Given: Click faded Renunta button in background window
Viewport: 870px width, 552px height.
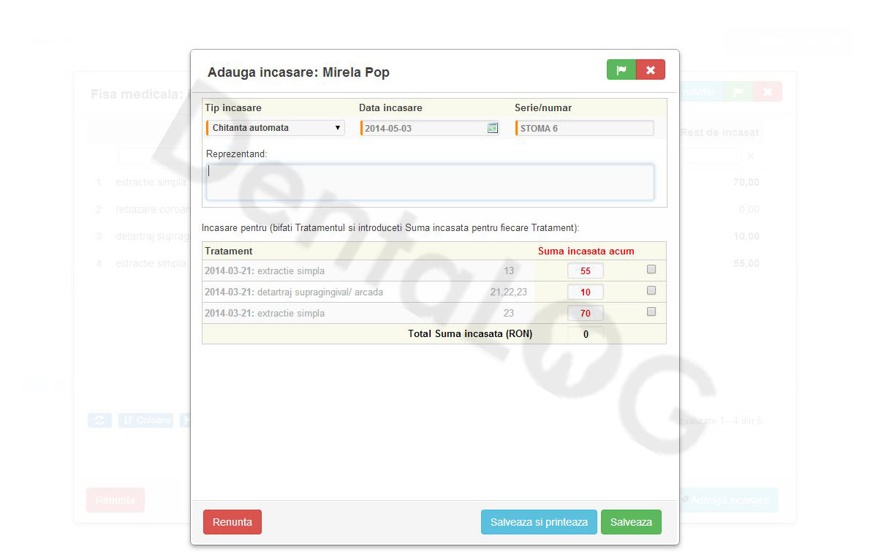Looking at the screenshot, I should (116, 500).
